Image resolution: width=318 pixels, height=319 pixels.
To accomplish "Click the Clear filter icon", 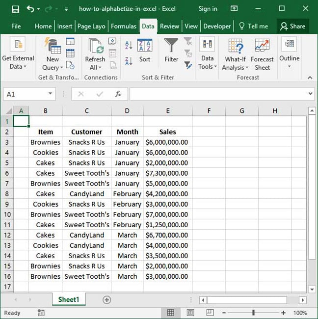I will pyautogui.click(x=188, y=41).
